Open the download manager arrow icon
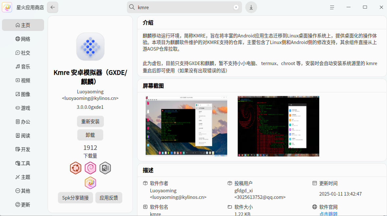The height and width of the screenshot is (216, 387). coord(251,7)
